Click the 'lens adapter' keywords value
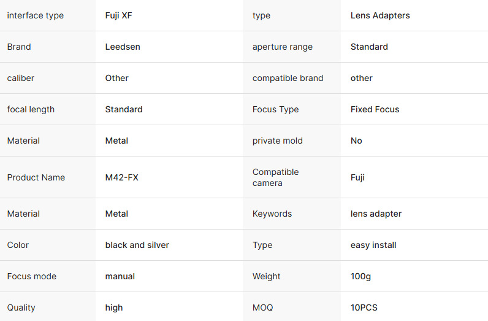This screenshot has width=488, height=321. coord(376,214)
